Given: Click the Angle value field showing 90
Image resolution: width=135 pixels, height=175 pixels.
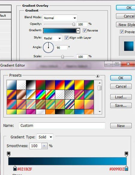Looking at the screenshot, I should point(61,48).
